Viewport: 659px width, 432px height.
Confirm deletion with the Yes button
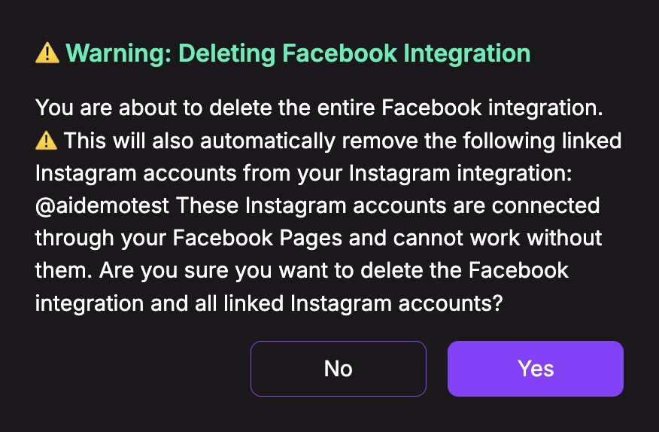point(535,369)
